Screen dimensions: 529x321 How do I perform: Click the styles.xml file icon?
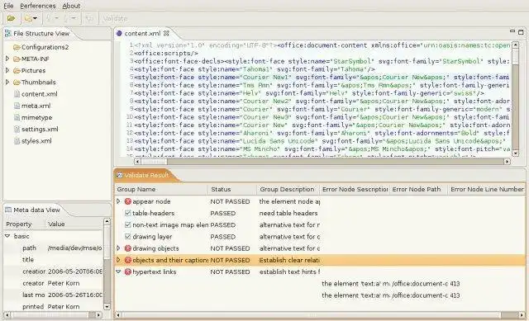pyautogui.click(x=17, y=141)
